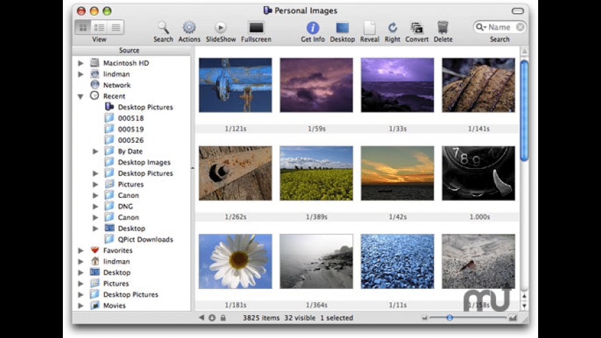
Task: Delete the selected image
Action: point(443,28)
